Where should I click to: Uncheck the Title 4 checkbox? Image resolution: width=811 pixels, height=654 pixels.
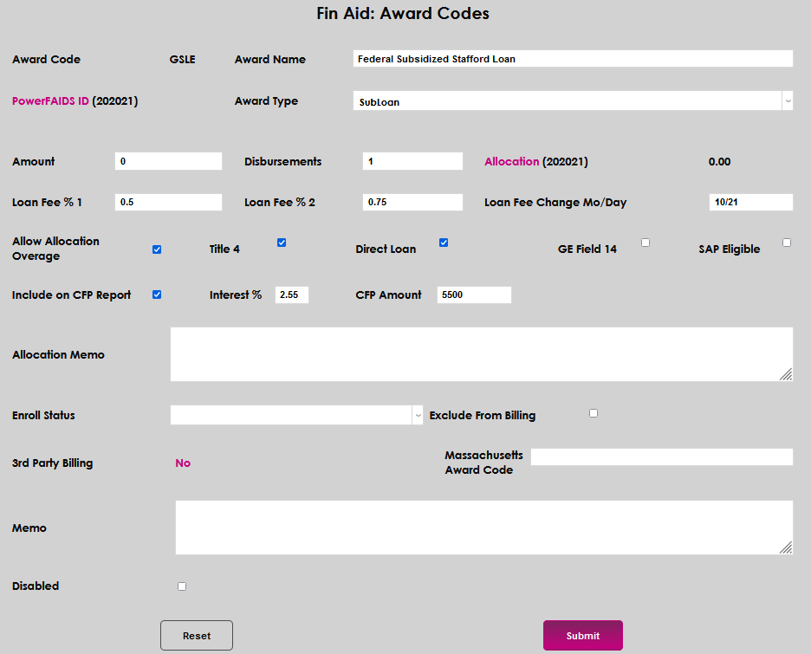click(x=282, y=243)
